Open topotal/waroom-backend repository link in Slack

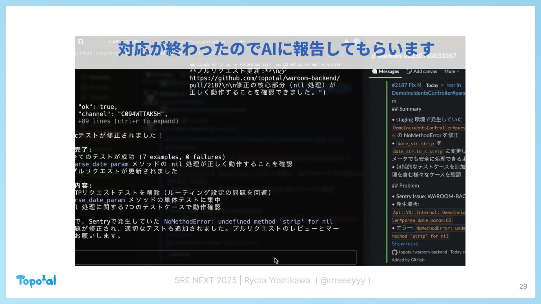point(423,252)
